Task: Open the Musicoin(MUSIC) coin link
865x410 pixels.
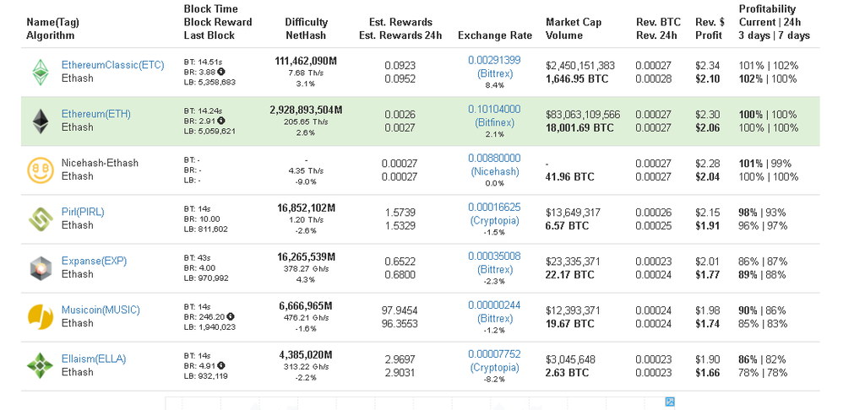Action: click(101, 310)
